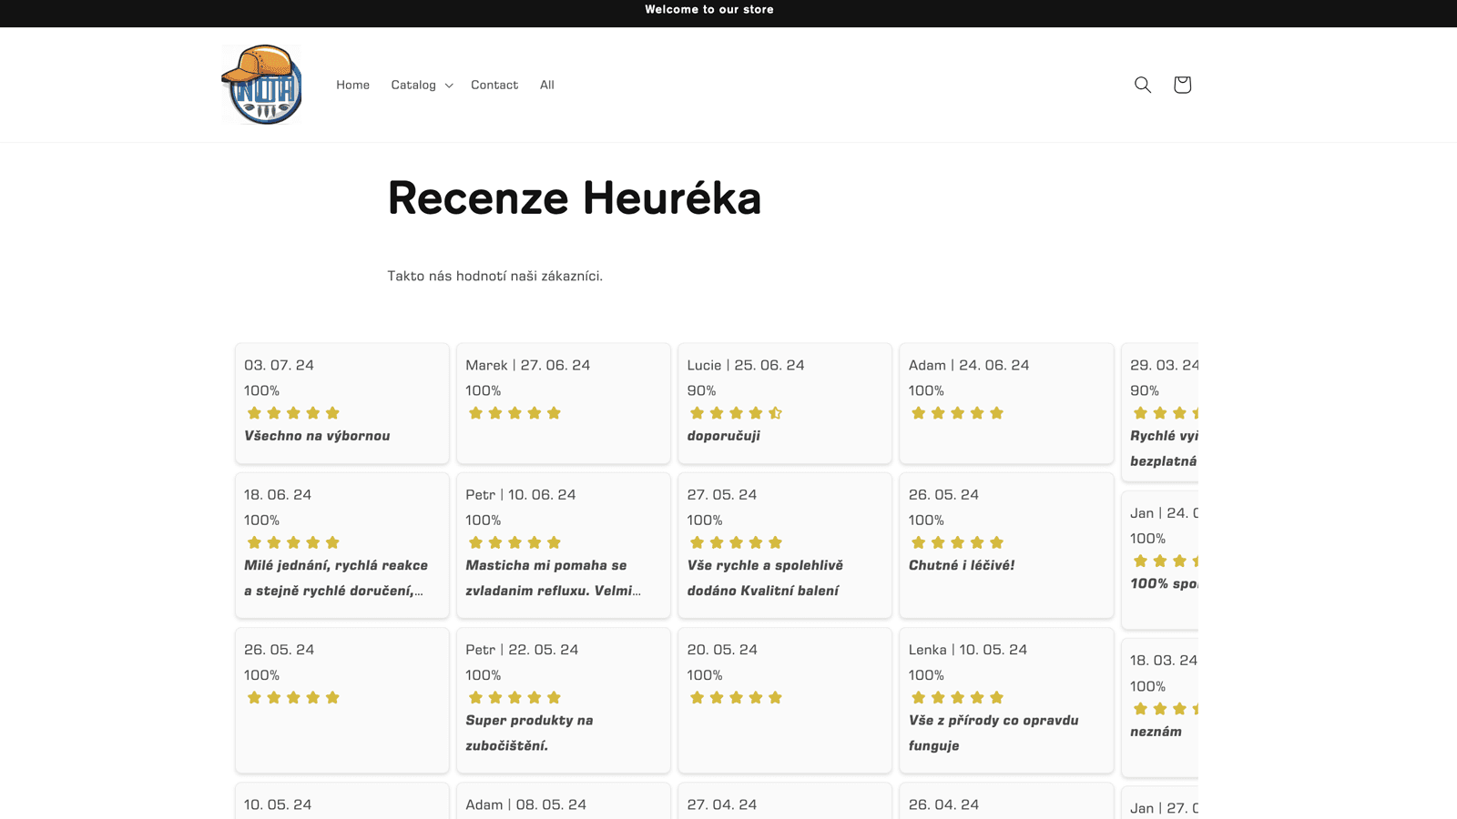Click the Milé jednání, rychlá reakce review text

pos(335,578)
